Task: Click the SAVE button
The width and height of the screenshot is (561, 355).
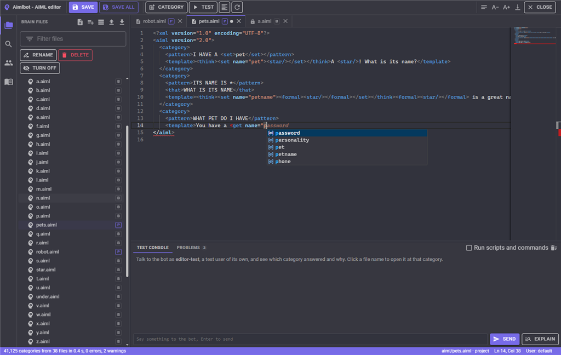Action: click(83, 7)
